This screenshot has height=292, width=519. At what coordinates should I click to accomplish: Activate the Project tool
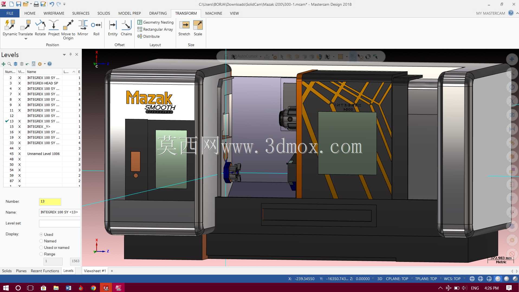[54, 28]
